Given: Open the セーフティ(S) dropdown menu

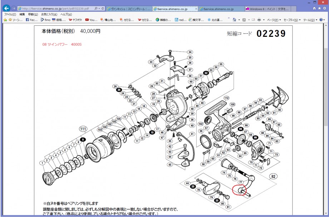Looking at the screenshot, I should click(292, 20).
